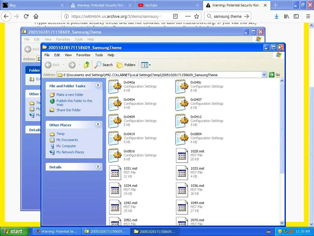Click file list scroll down arrow
The height and width of the screenshot is (236, 314).
[x=282, y=223]
